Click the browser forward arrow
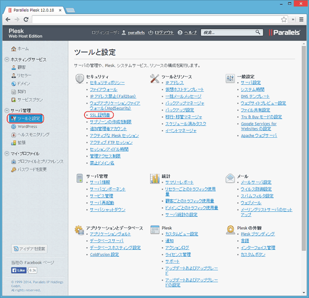This screenshot has width=309, height=298. point(17,20)
